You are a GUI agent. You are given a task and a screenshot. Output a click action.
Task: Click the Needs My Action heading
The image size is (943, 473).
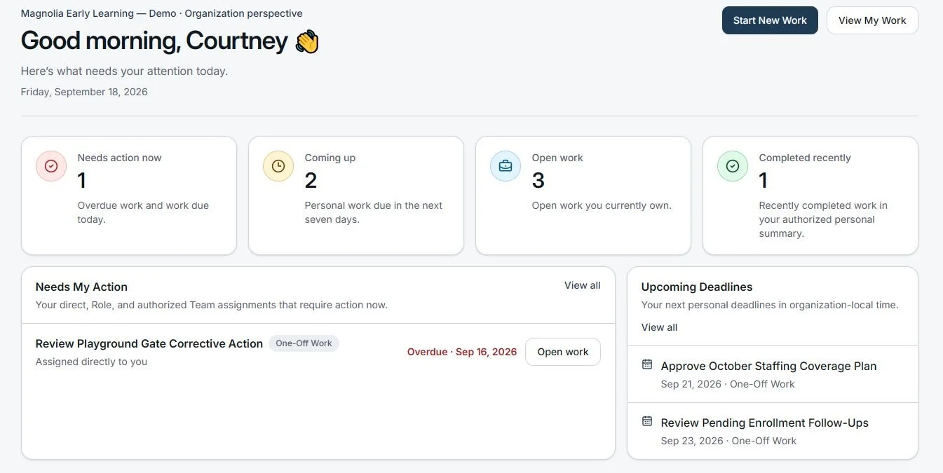click(x=81, y=287)
